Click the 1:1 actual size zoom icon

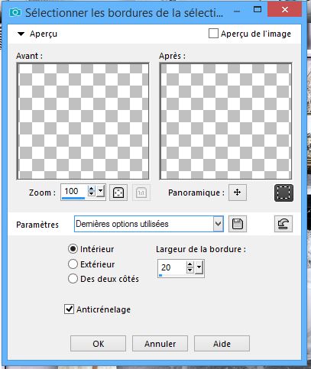click(x=141, y=193)
